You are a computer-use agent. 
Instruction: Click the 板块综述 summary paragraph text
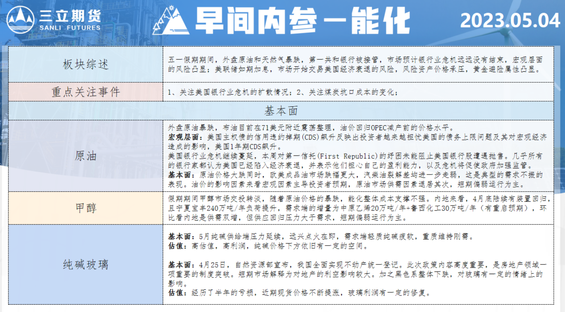354,64
